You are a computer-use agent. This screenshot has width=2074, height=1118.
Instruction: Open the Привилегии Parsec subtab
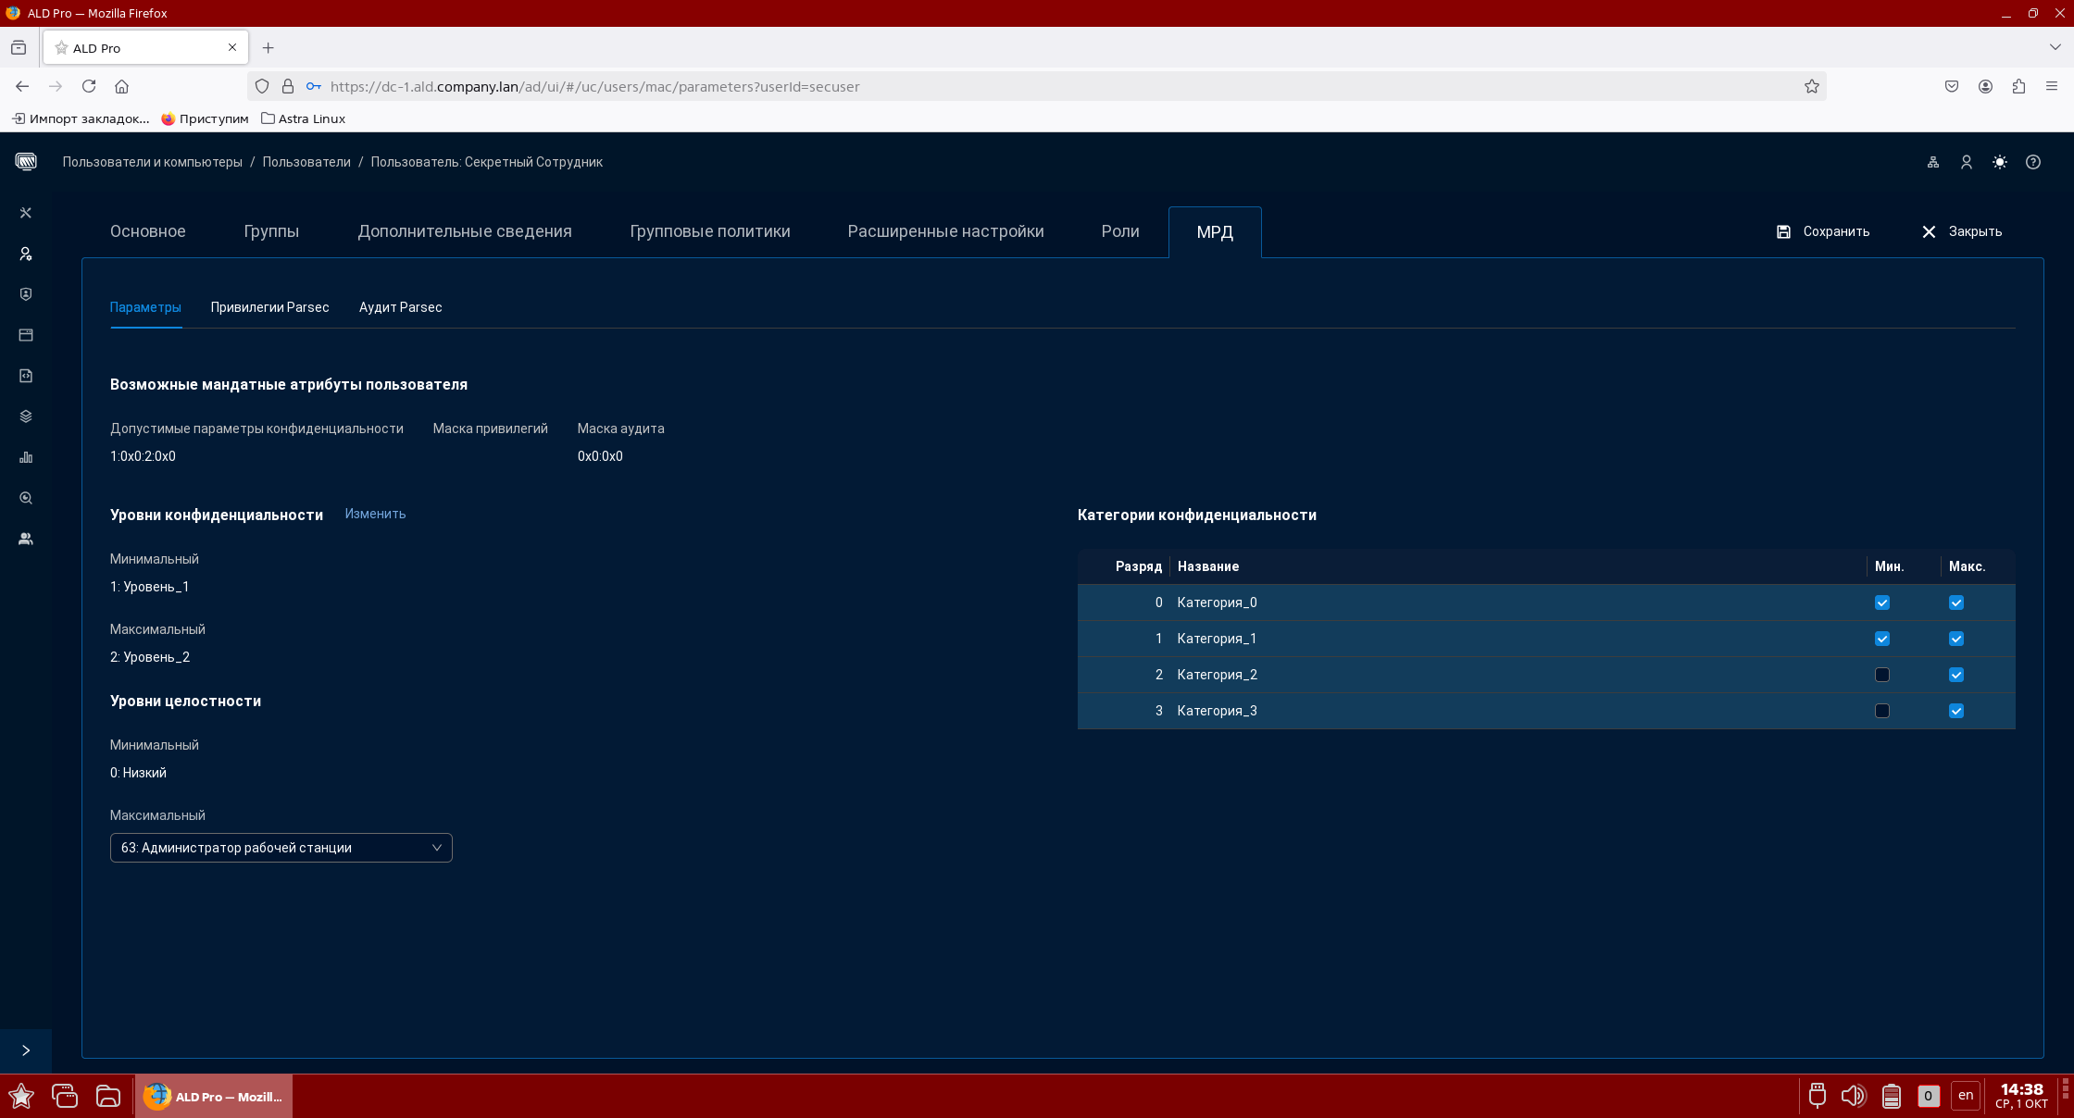pyautogui.click(x=269, y=307)
